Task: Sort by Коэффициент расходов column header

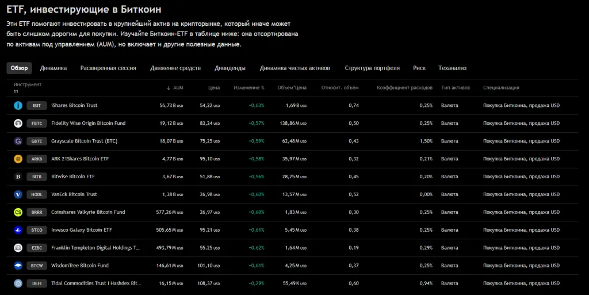Action: click(x=404, y=88)
